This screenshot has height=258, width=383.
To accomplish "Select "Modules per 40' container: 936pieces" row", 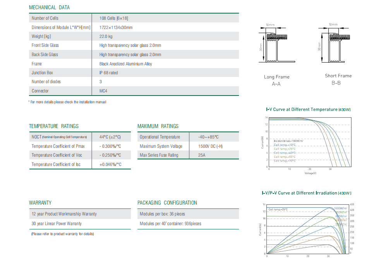I will pyautogui.click(x=188, y=224).
